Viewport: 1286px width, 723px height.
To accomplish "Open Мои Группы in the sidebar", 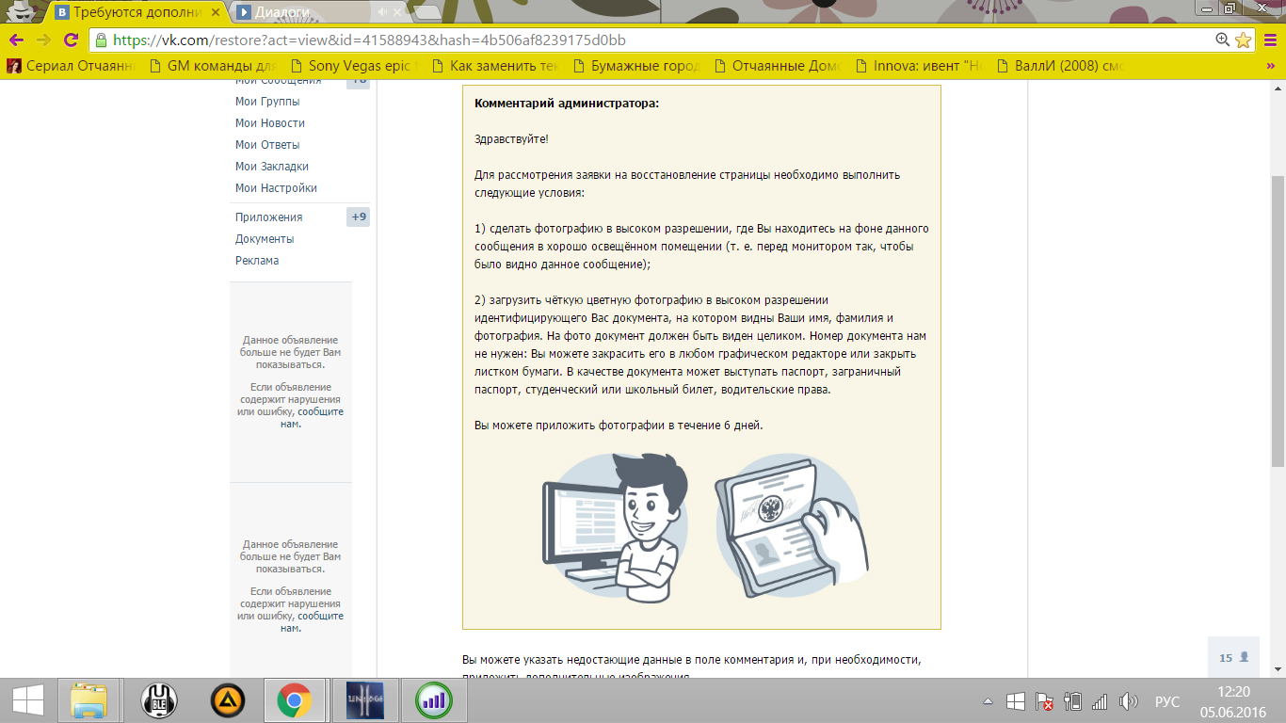I will pos(267,102).
